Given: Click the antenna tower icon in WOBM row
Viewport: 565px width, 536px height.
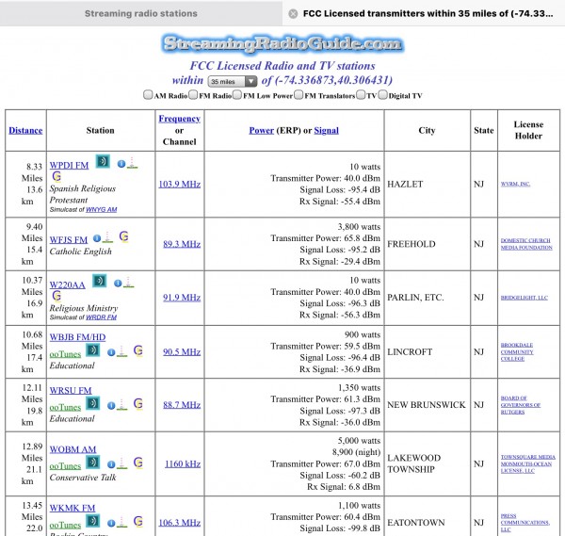Looking at the screenshot, I should point(122,463).
